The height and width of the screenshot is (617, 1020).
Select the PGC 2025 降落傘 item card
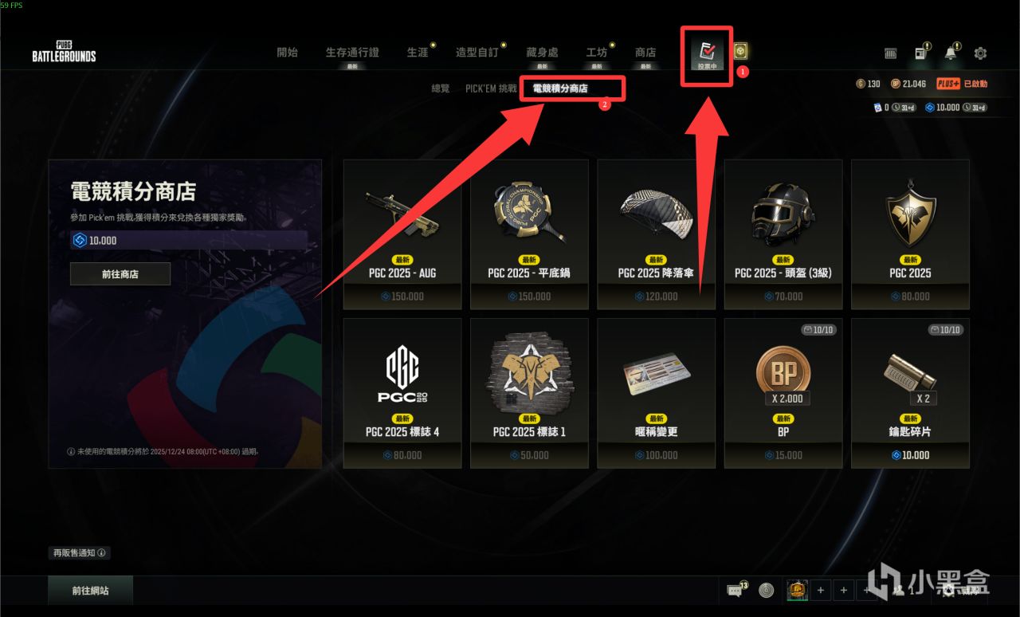click(657, 234)
